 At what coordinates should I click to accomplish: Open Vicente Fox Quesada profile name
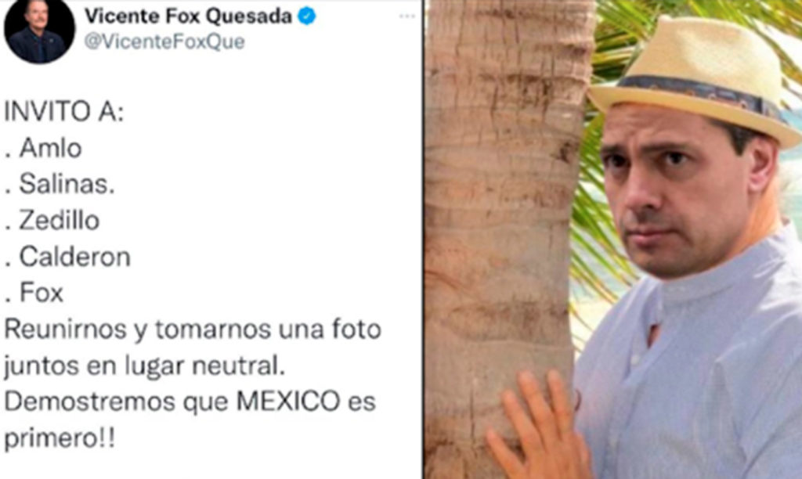click(188, 16)
